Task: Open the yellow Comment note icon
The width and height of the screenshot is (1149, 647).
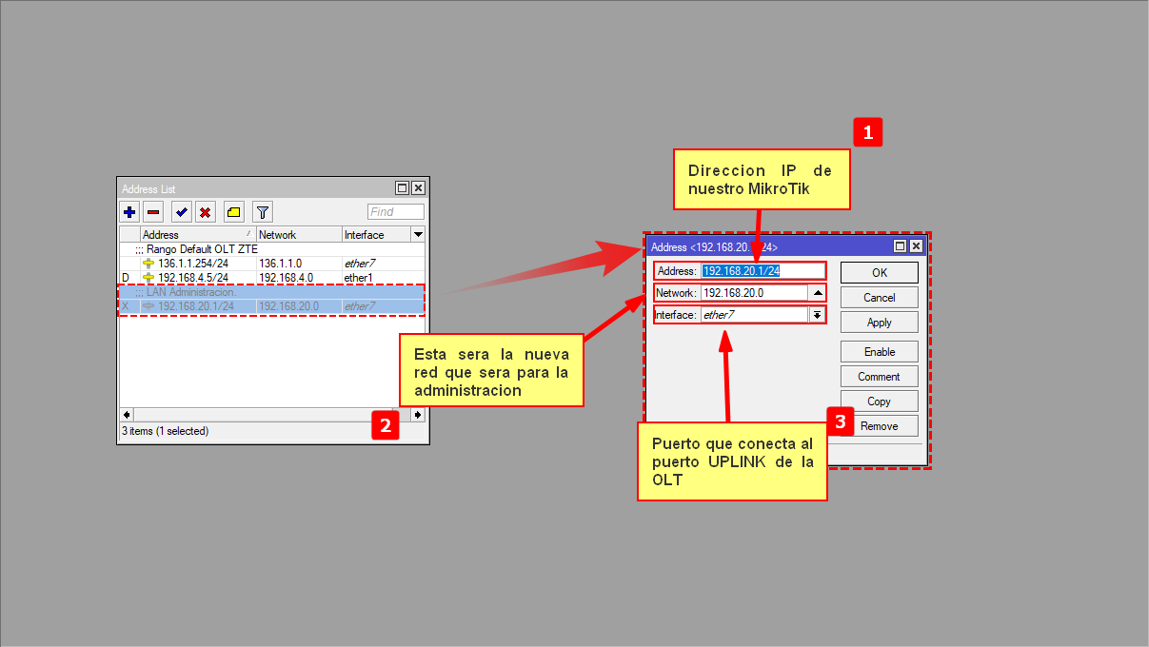Action: point(233,212)
